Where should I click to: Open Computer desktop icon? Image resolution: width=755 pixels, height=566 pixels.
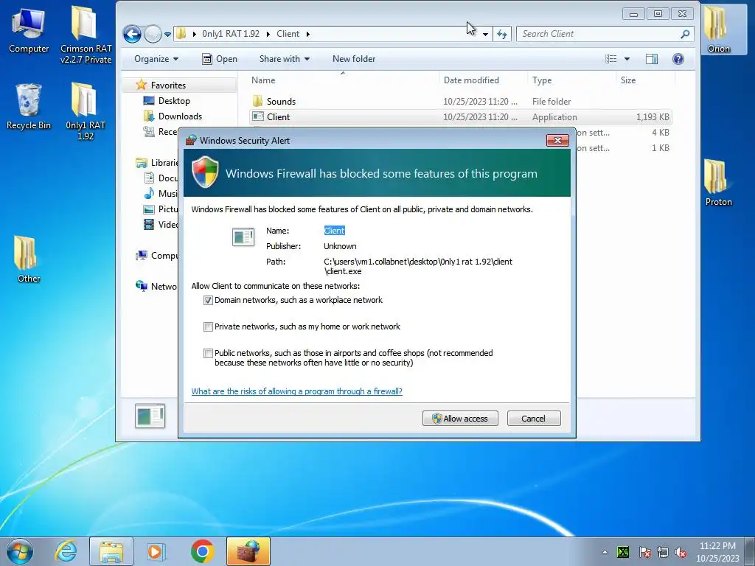coord(29,29)
